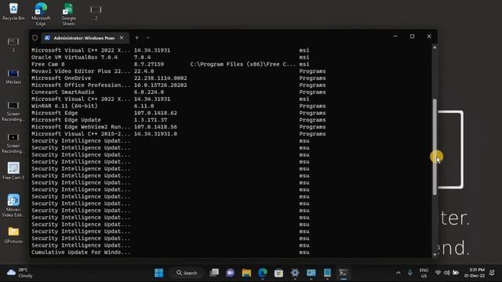The image size is (502, 282).
Task: Click the 'Cumulative Update for Windo...' entry
Action: [x=81, y=252]
